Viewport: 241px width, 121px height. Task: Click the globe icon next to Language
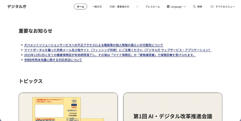[168, 7]
